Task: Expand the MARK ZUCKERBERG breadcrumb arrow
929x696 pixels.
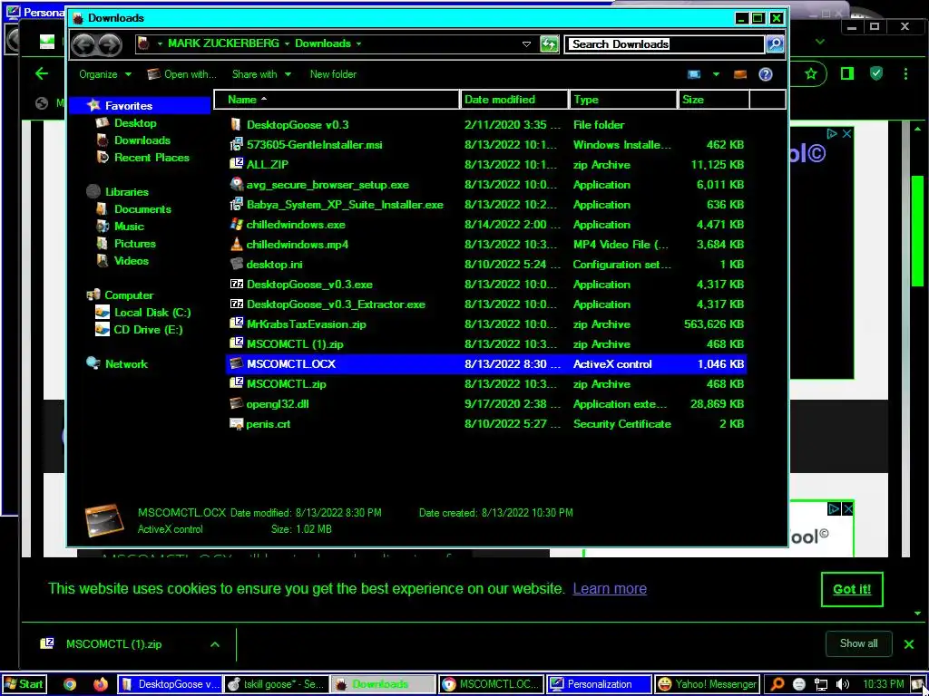Action: click(287, 43)
